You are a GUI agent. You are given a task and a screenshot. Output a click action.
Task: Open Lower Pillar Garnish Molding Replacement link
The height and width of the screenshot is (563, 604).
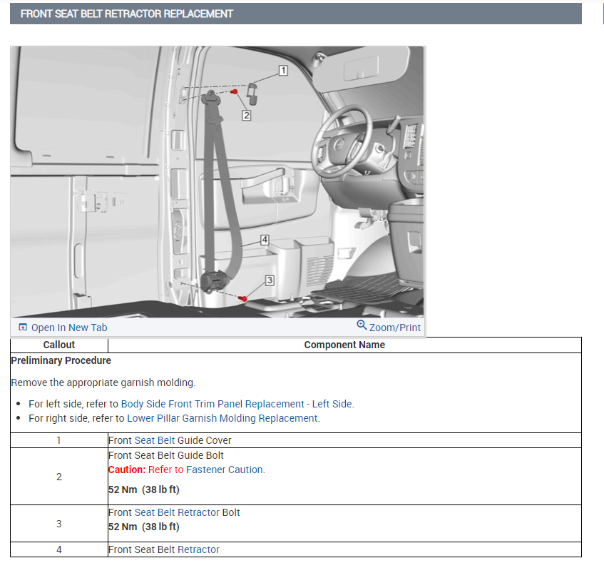click(222, 418)
